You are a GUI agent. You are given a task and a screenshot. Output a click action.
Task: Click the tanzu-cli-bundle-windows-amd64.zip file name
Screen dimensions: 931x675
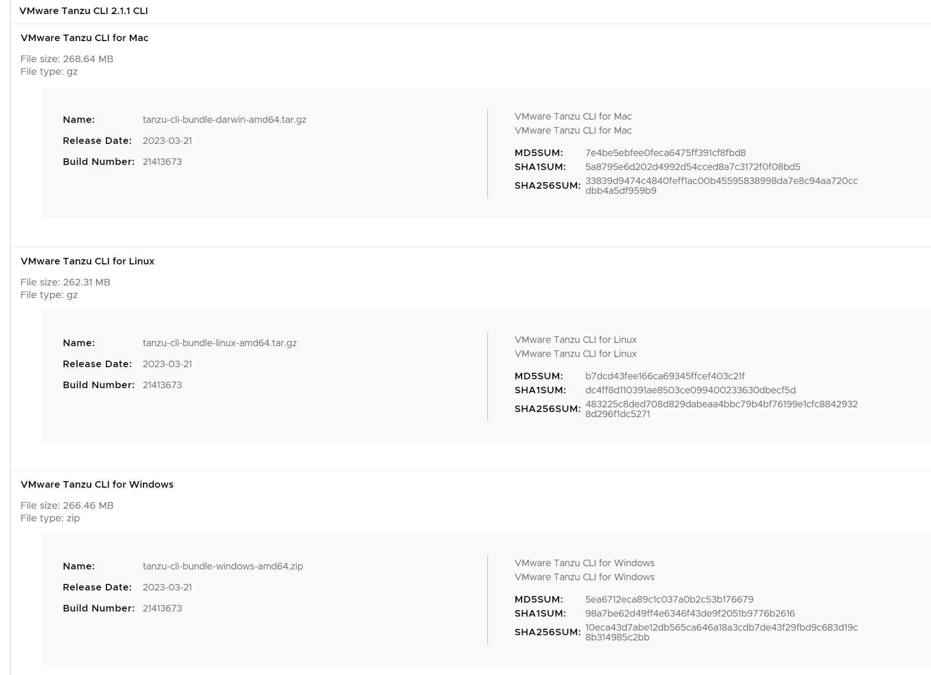223,566
